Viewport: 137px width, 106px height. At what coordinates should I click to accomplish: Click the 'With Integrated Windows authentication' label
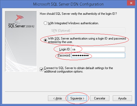coord(73,23)
